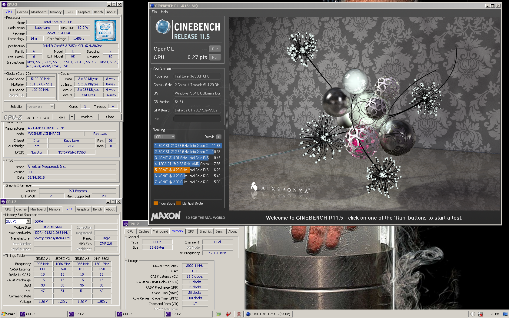Image resolution: width=509 pixels, height=318 pixels.
Task: Click the 3:20 PM taskbar clock
Action: [x=494, y=314]
